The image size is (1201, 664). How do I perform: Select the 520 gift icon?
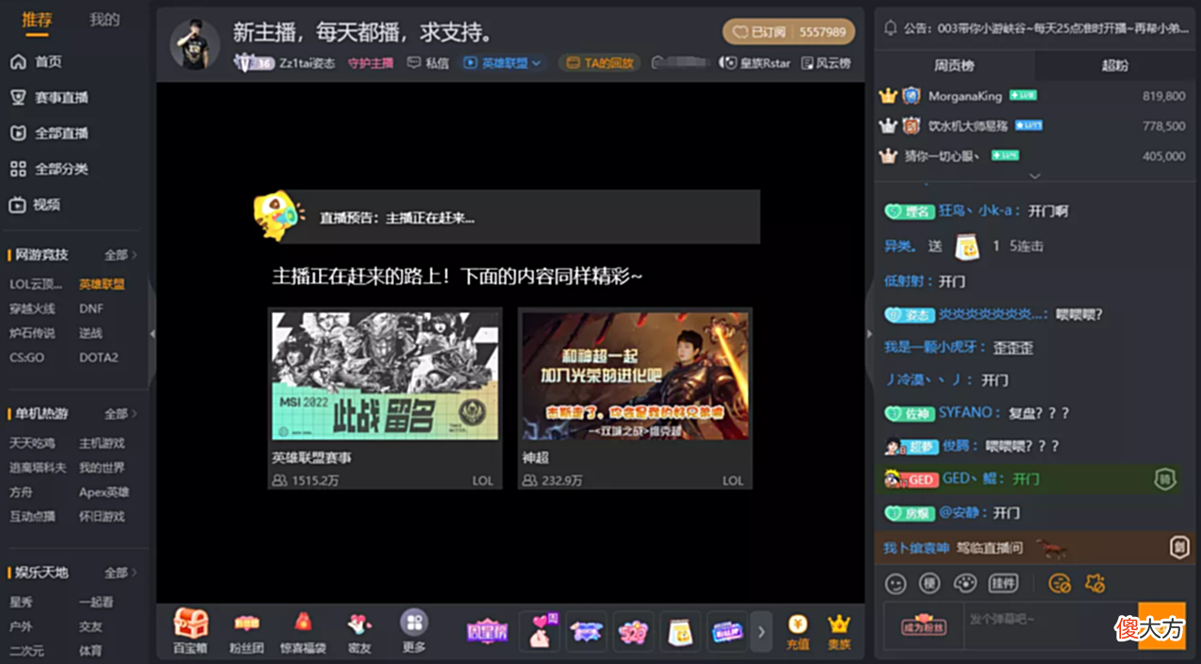pyautogui.click(x=633, y=632)
